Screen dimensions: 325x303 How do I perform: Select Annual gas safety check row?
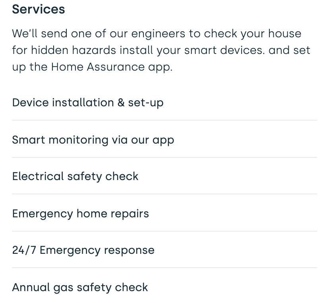(x=164, y=287)
